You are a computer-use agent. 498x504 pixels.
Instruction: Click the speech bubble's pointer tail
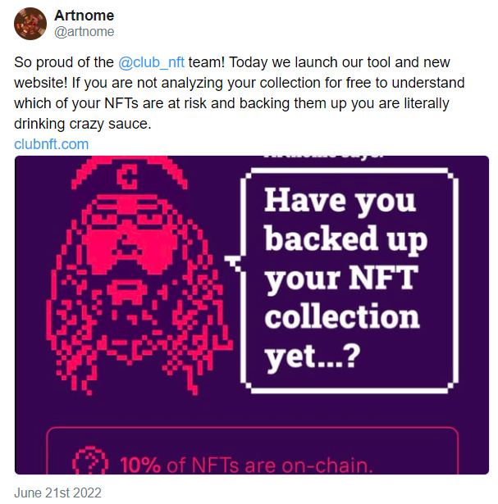[231, 261]
